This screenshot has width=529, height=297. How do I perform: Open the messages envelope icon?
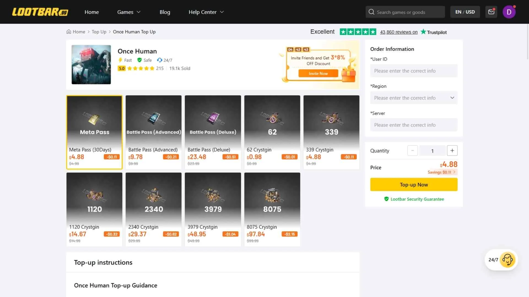point(491,12)
